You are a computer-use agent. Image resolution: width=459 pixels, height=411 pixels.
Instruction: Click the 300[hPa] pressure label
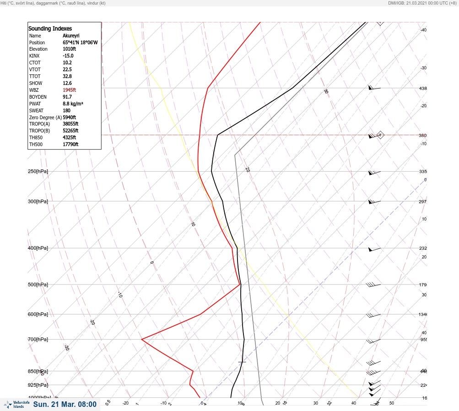(x=38, y=201)
